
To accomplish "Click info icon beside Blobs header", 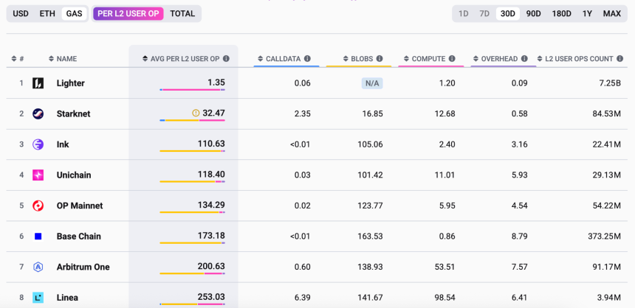I will tap(380, 58).
